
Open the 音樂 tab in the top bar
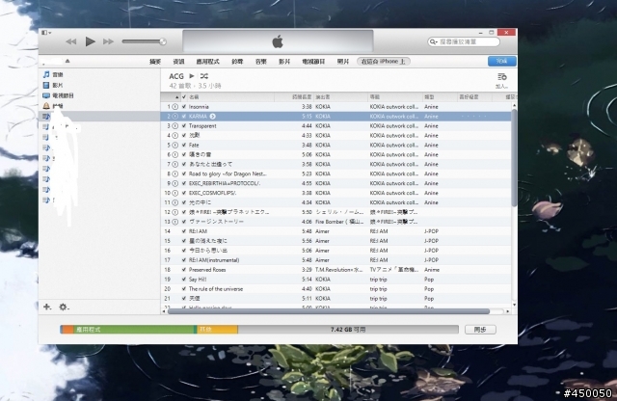coord(261,62)
